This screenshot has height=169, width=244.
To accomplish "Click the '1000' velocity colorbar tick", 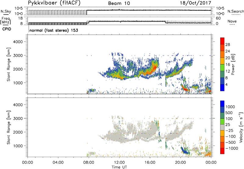I will [230, 107].
